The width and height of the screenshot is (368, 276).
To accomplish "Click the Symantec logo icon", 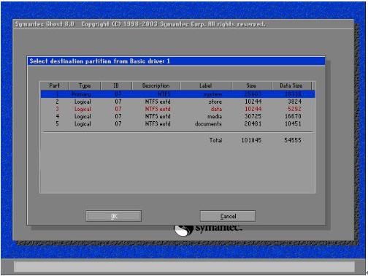I will point(183,230).
